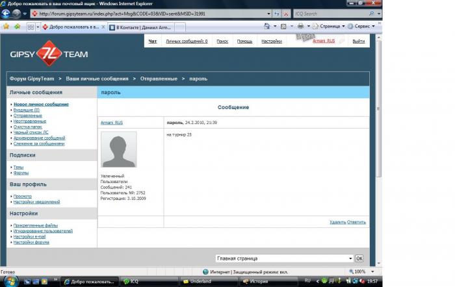Click the GipsyTeam logo
Screen dimensions: 455x287
[49, 54]
